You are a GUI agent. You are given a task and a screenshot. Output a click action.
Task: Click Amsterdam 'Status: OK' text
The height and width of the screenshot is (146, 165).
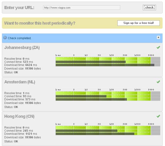click(x=11, y=107)
